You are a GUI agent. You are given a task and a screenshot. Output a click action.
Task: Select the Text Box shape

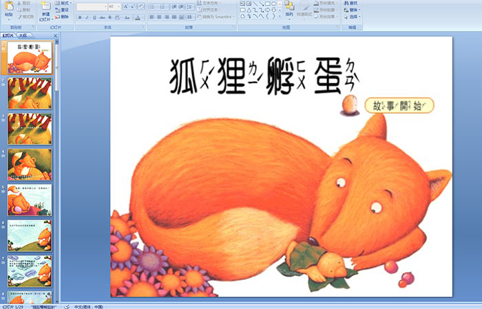coord(242,3)
